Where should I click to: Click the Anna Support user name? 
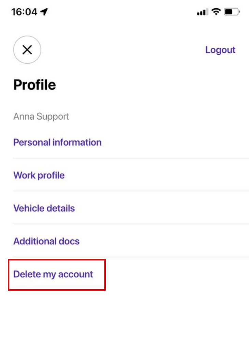[41, 116]
